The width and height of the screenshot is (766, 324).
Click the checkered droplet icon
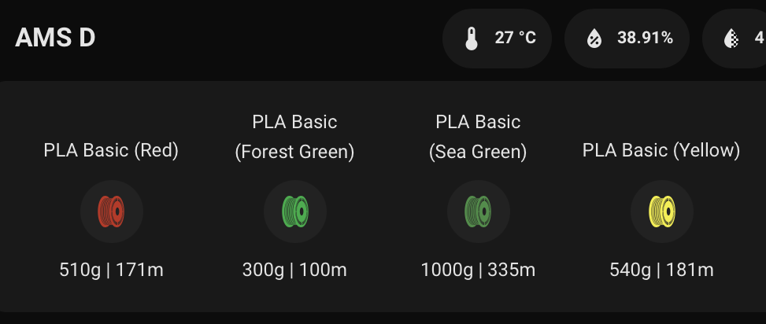click(731, 38)
